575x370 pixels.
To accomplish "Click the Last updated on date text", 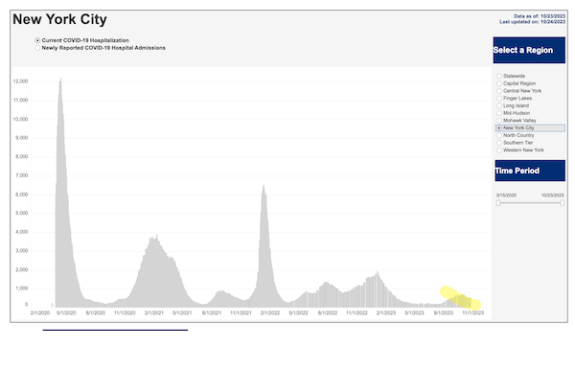I will click(532, 22).
